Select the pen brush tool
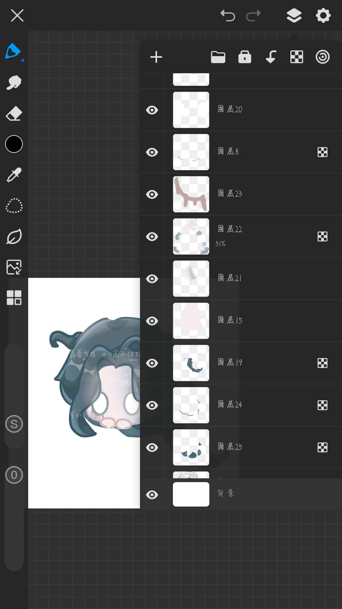 pyautogui.click(x=13, y=51)
